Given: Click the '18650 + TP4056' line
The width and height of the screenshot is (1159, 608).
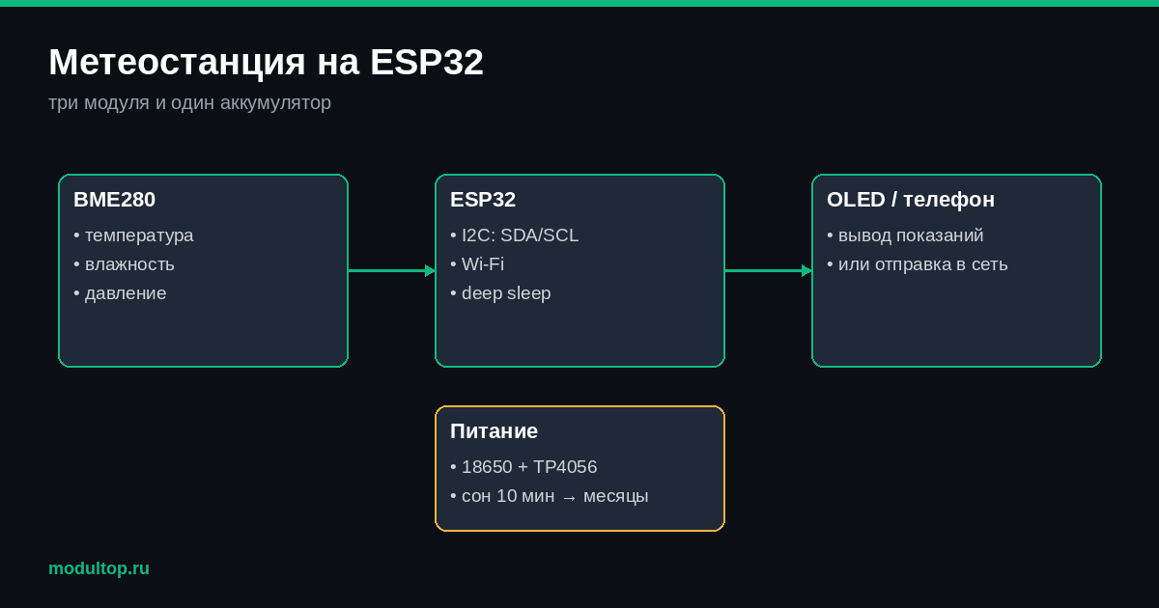Looking at the screenshot, I should pyautogui.click(x=523, y=467).
